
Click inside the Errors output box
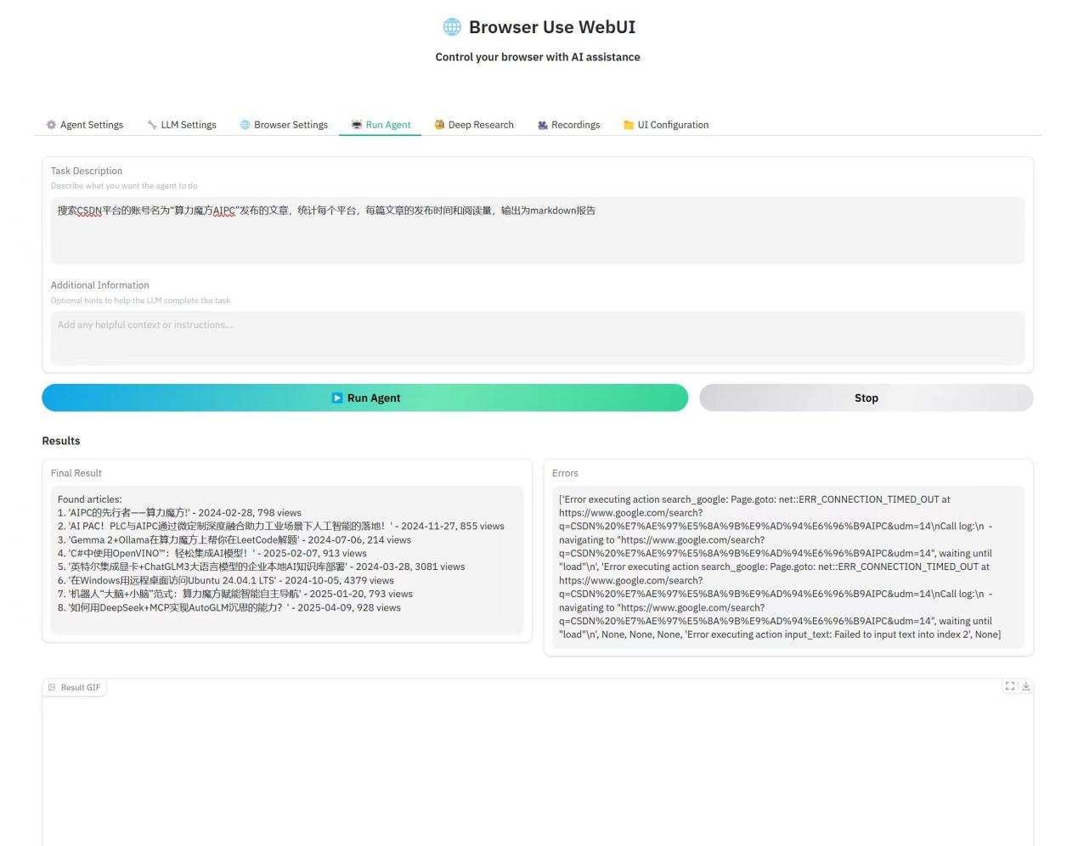(x=787, y=567)
